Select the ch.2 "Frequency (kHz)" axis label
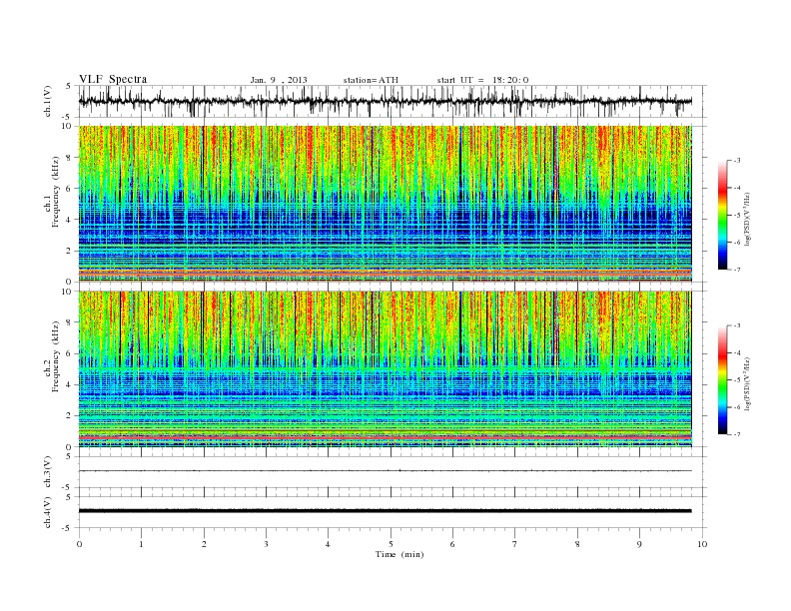The image size is (791, 611). (56, 355)
